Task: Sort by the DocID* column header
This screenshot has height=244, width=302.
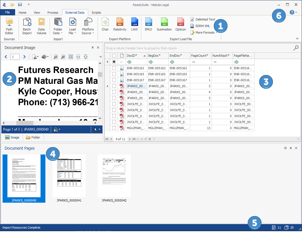Action: click(x=136, y=56)
